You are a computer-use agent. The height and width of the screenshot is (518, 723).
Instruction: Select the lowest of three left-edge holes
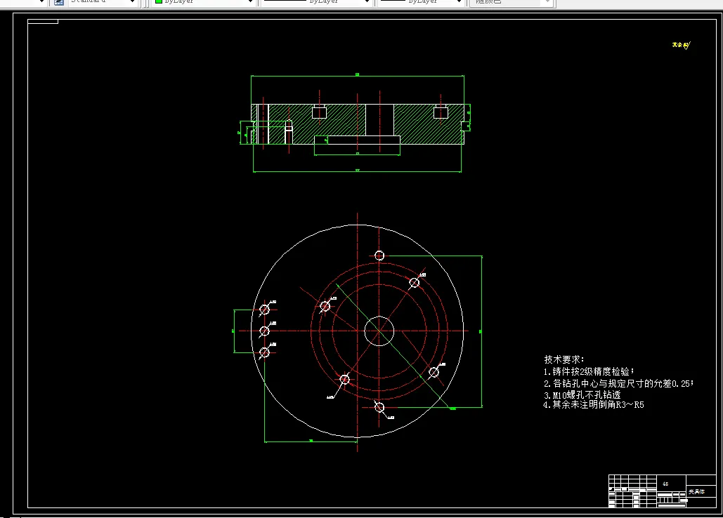pos(264,352)
